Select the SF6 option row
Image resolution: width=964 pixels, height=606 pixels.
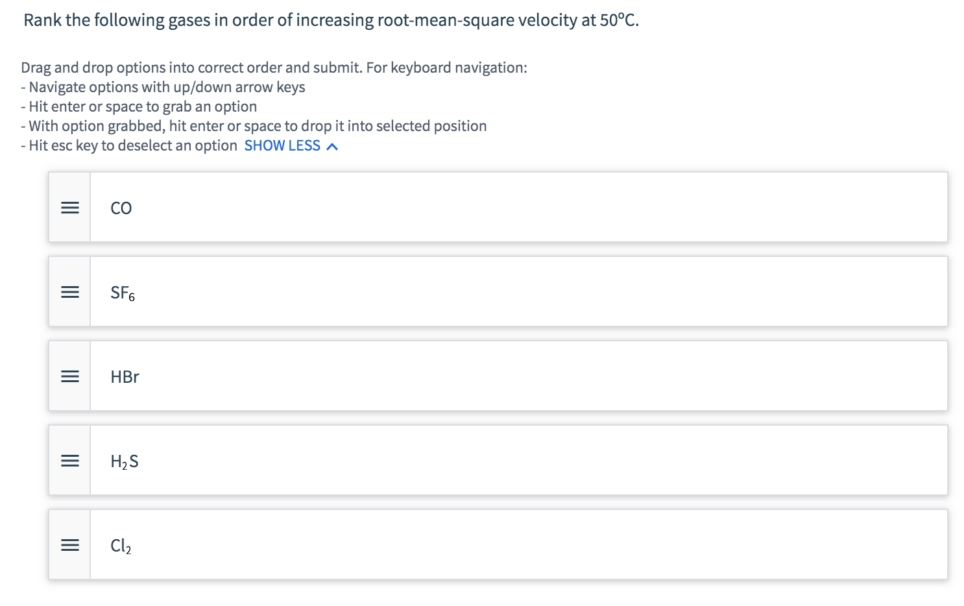click(518, 292)
